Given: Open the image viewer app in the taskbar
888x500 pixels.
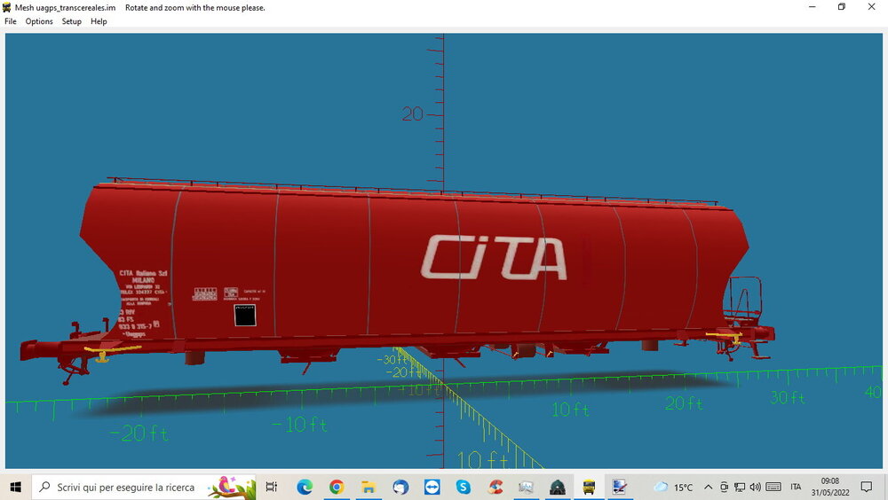Looking at the screenshot, I should point(526,487).
